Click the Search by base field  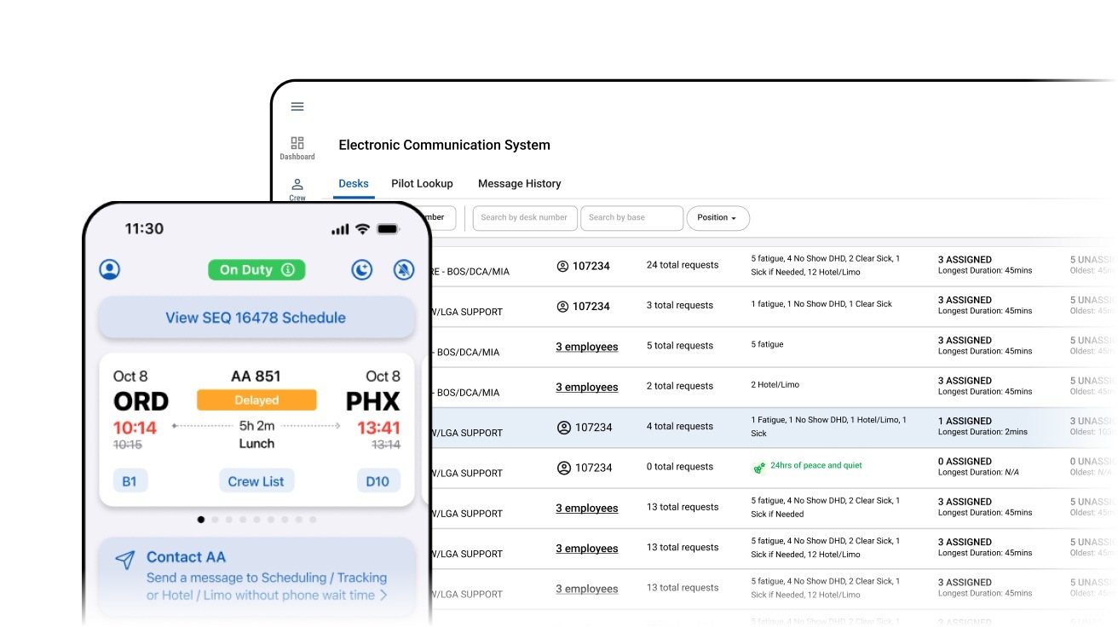click(x=631, y=218)
